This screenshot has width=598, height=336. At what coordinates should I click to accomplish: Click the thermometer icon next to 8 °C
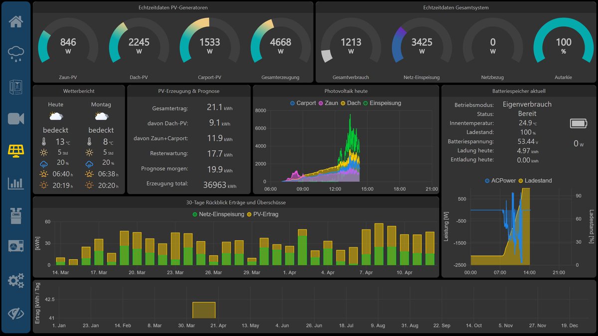89,142
